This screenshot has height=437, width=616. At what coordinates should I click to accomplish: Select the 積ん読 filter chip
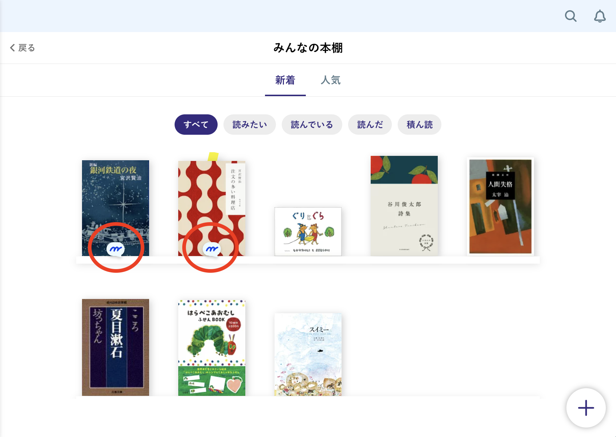pos(420,125)
